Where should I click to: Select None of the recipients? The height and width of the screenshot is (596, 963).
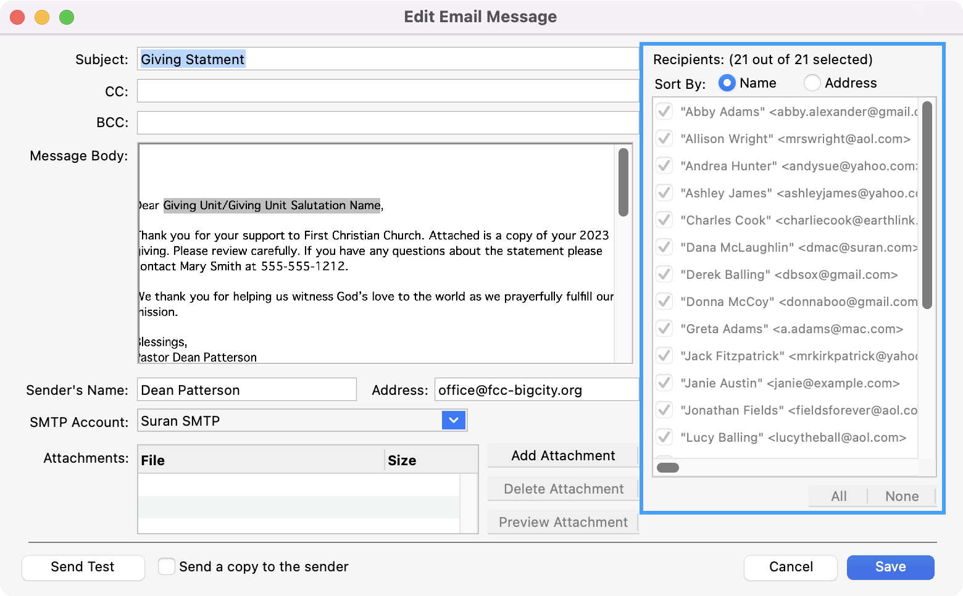(901, 496)
